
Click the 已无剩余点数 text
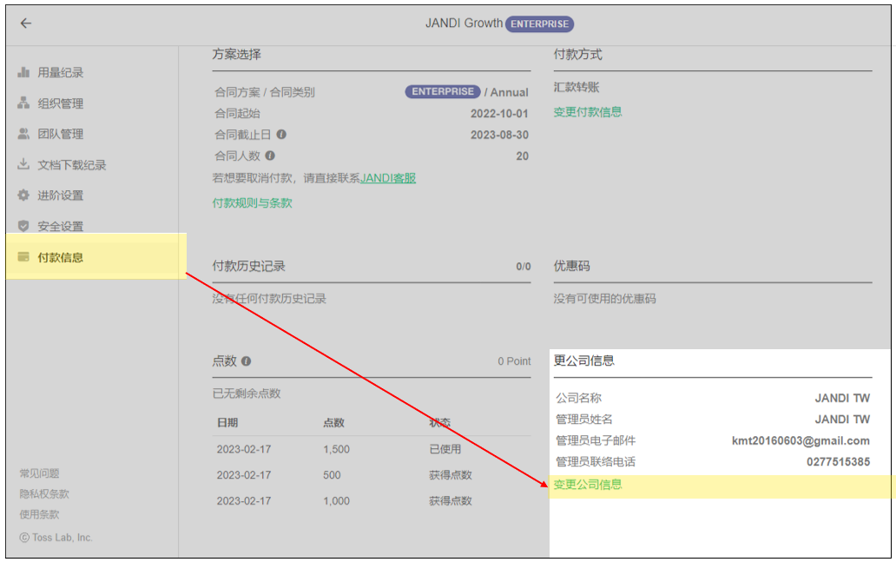(247, 393)
